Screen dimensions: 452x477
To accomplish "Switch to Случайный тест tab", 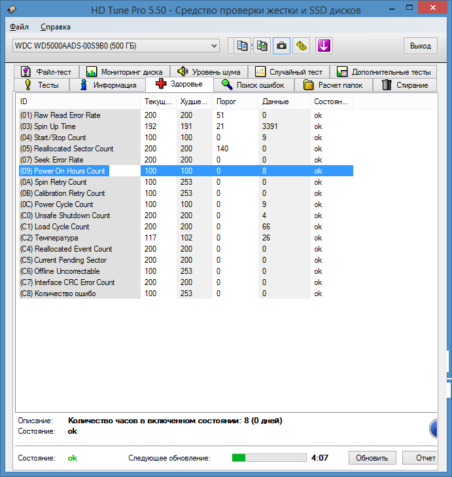I will [288, 72].
